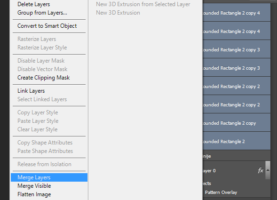Click New 3D Extrusion from Selected Layer
The width and height of the screenshot is (277, 200).
(x=143, y=4)
